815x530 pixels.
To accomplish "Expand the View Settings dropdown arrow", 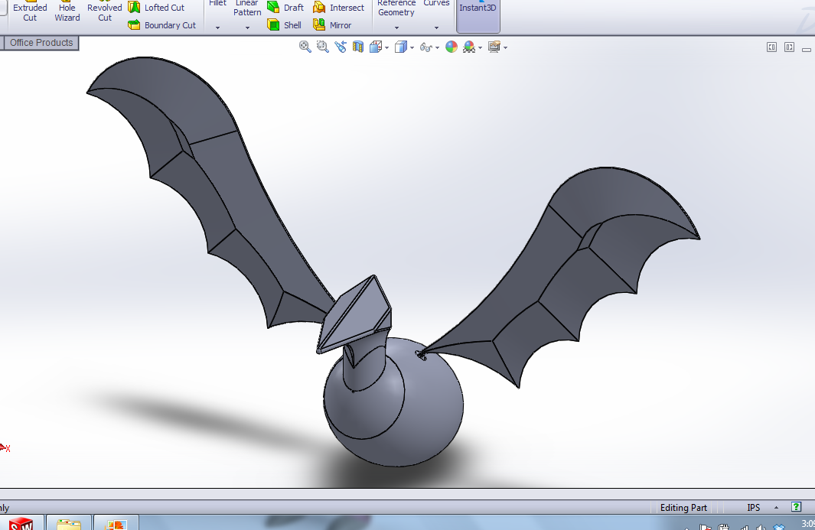I will [505, 48].
